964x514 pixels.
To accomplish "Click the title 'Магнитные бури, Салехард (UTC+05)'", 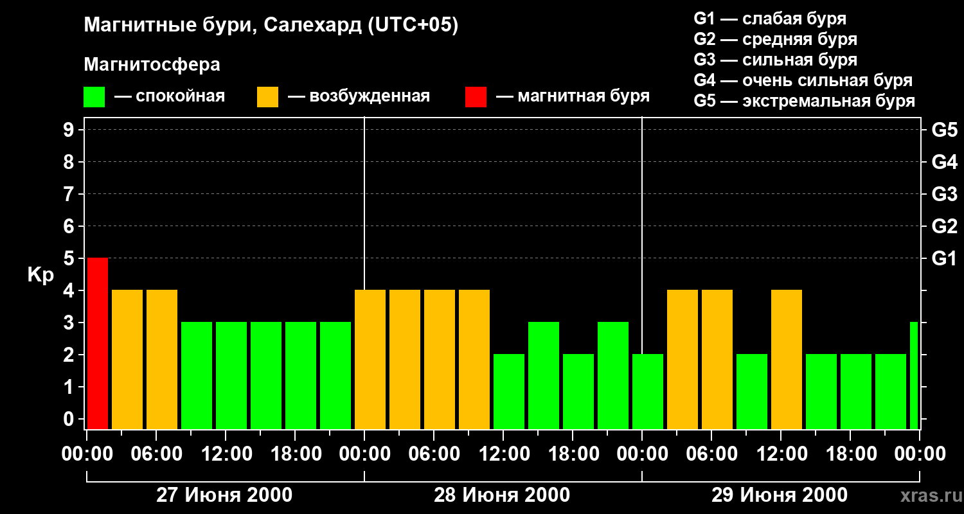I will pyautogui.click(x=271, y=26).
